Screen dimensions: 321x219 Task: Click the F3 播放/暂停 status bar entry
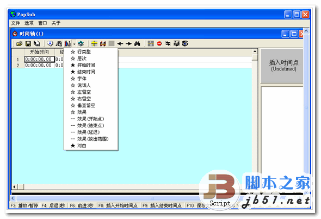[x=24, y=205]
